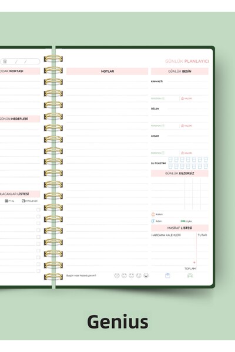Click the NOTLAR section header
The height and width of the screenshot is (352, 235).
pos(108,72)
